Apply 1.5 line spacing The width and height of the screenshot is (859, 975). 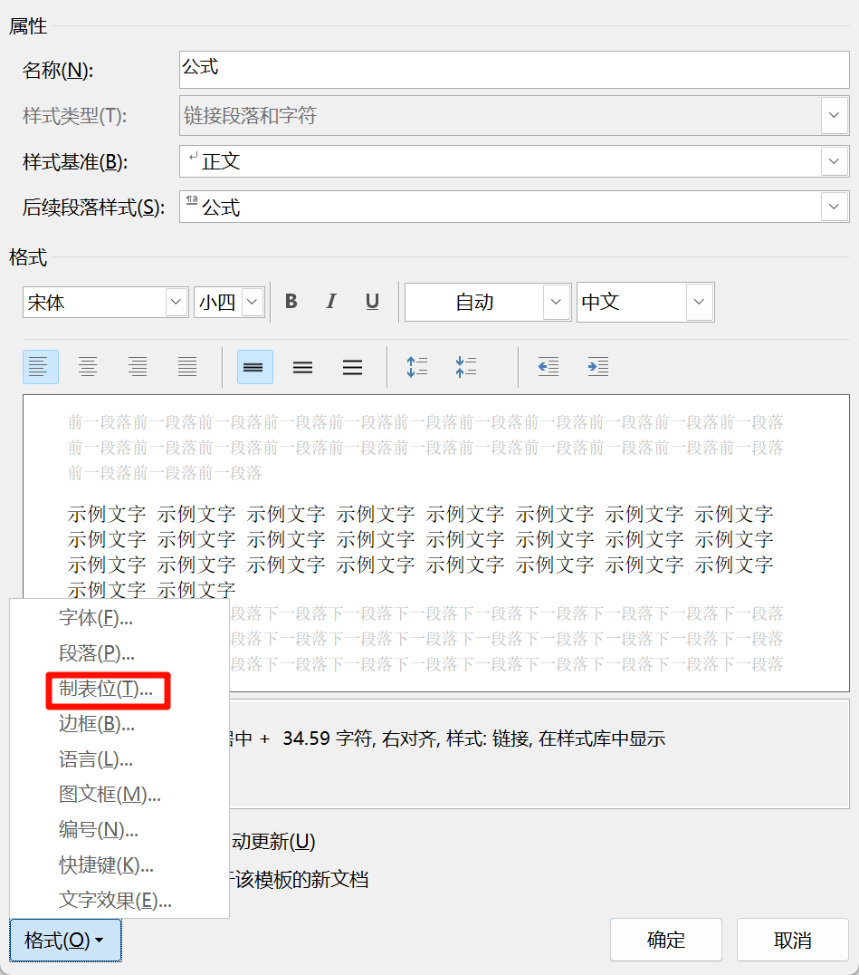[302, 367]
